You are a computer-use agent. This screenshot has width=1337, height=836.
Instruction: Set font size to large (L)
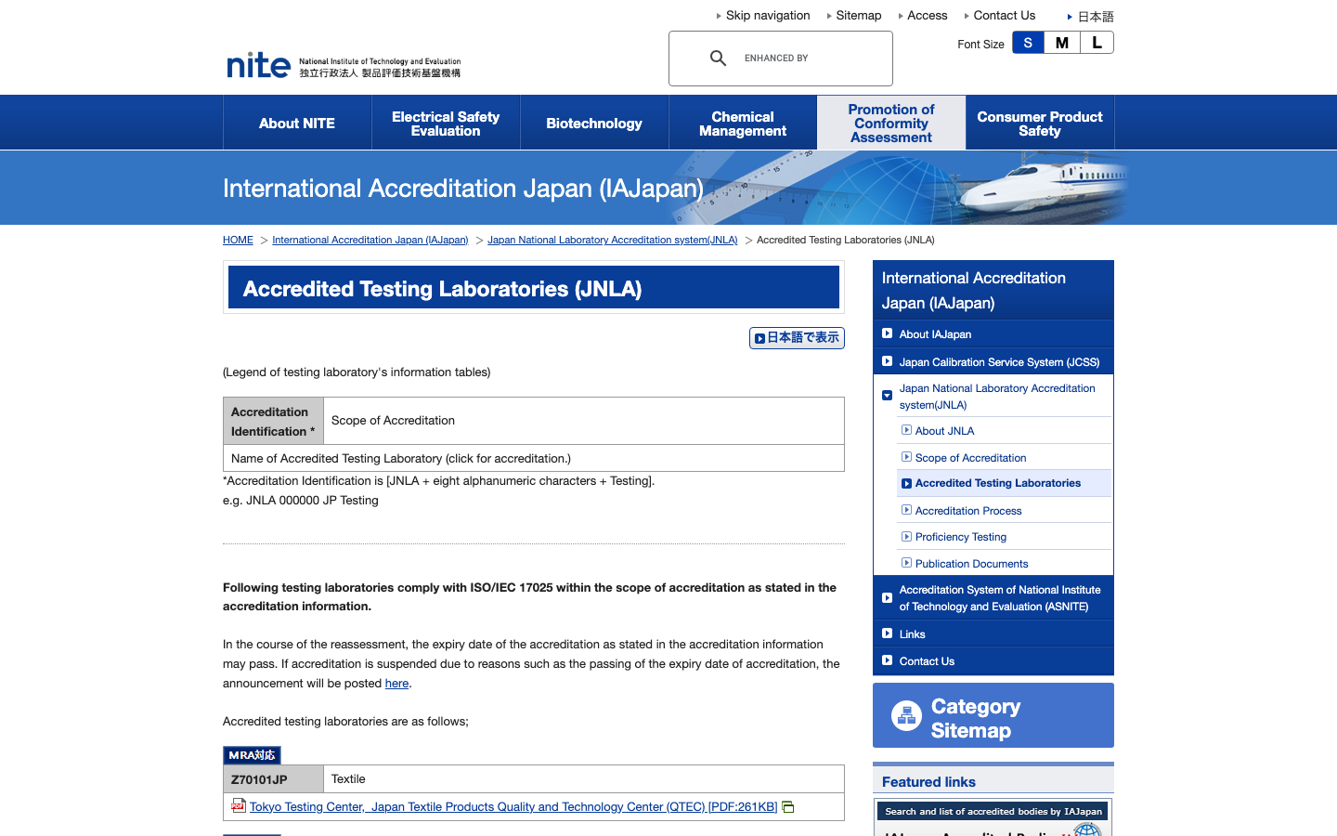point(1097,43)
